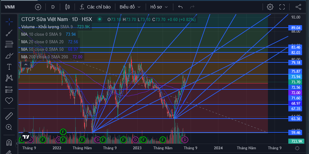Undo the last chart action

click(x=180, y=7)
